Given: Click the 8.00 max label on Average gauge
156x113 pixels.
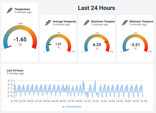Looking at the screenshot, I should click(73, 51).
